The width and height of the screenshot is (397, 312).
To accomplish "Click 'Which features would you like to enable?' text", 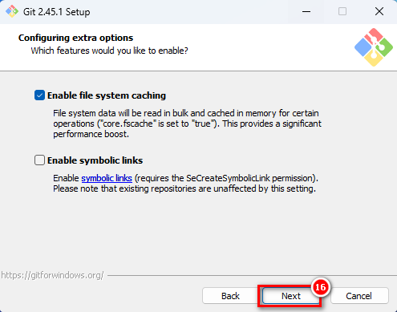I will [x=109, y=51].
